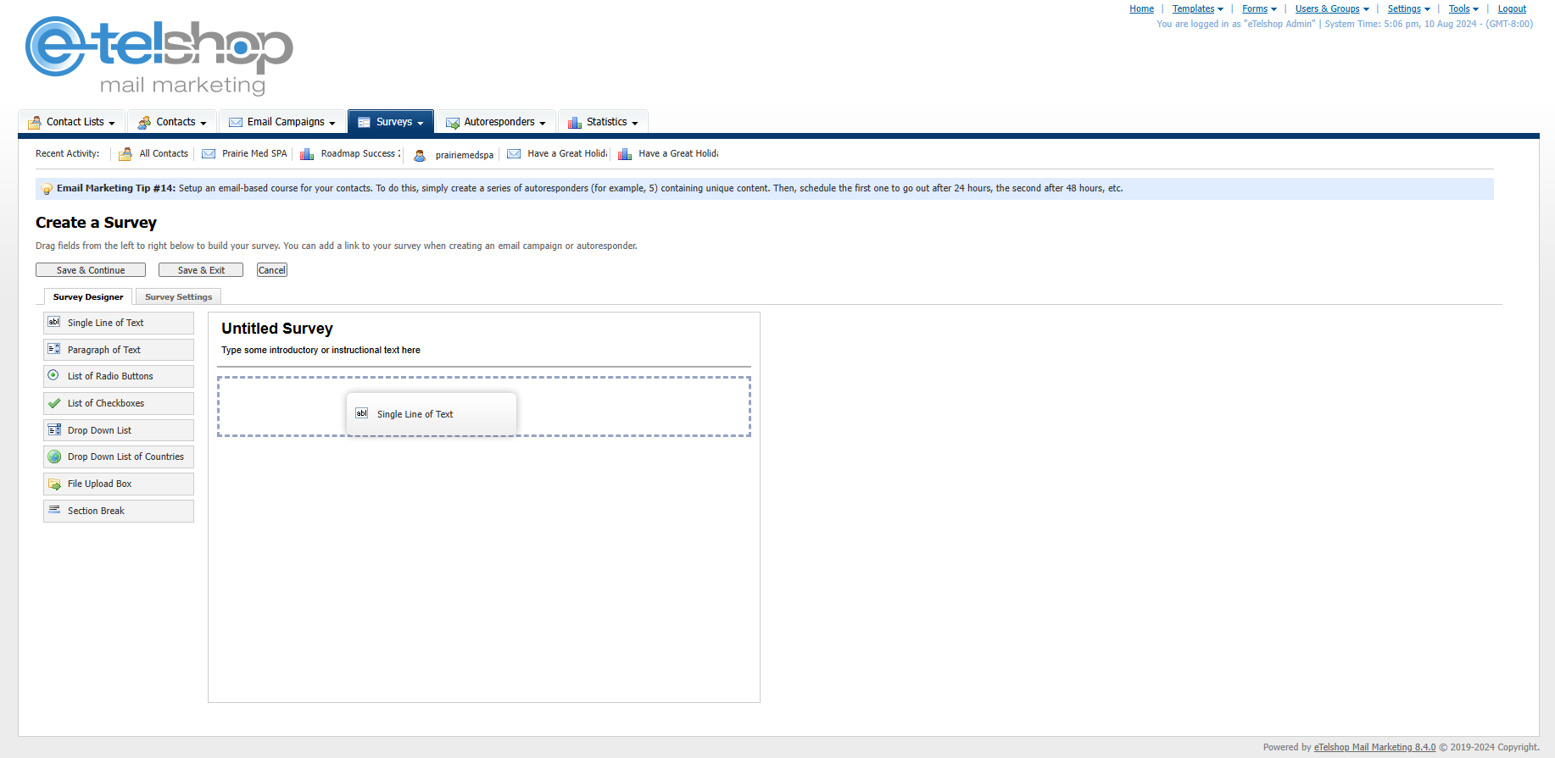Screen dimensions: 1555x758
Task: Open the Statistics dropdown menu
Action: point(603,122)
